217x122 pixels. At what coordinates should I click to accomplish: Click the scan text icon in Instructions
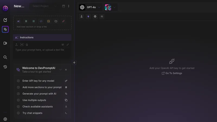click(22, 44)
